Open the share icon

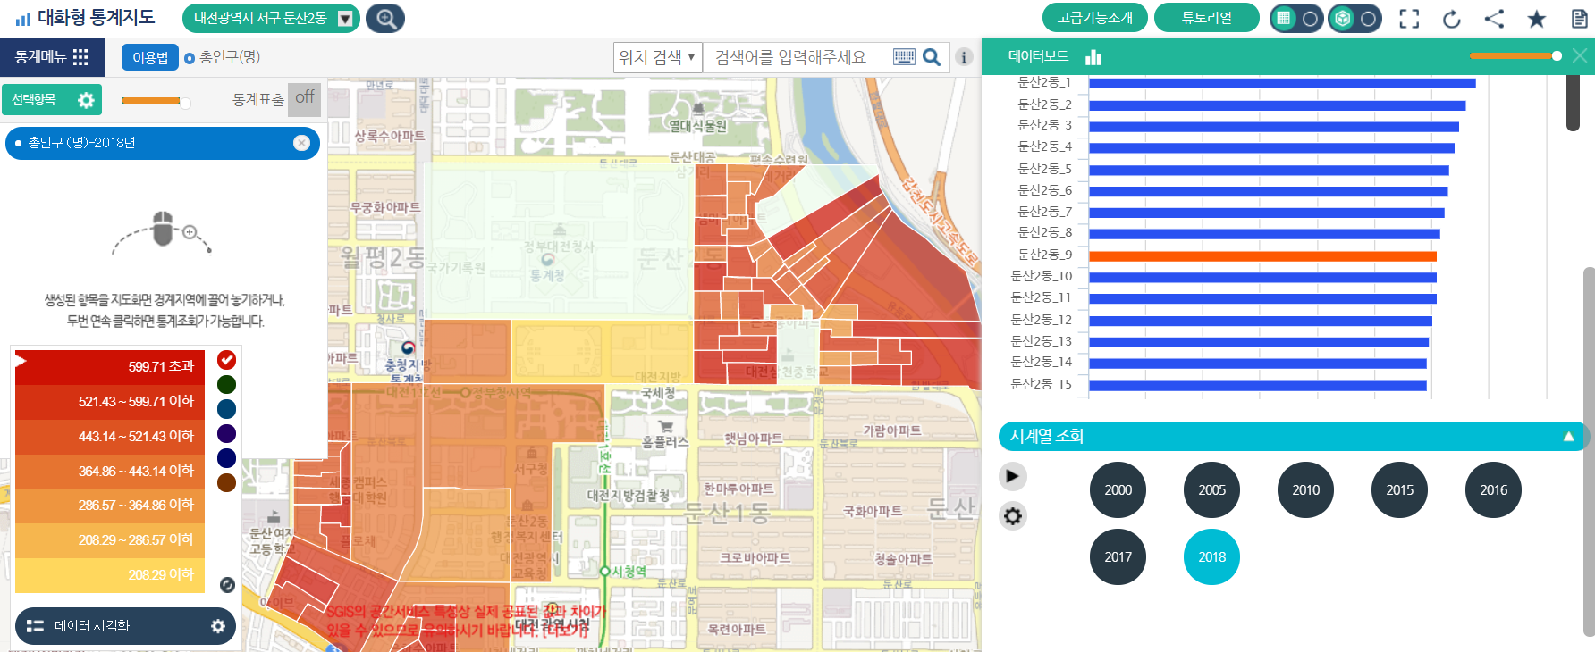(x=1494, y=19)
